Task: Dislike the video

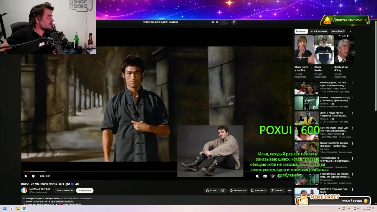Action: coord(223,191)
